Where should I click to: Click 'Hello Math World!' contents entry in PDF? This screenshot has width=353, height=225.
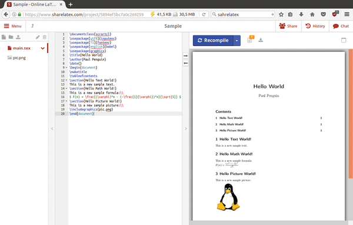click(231, 124)
